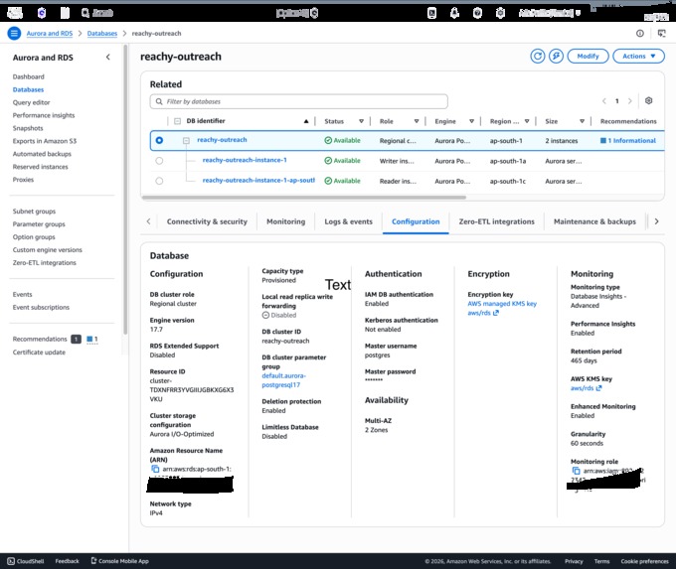Click the search magnifier in Filter by databases
The height and width of the screenshot is (569, 676).
[159, 101]
